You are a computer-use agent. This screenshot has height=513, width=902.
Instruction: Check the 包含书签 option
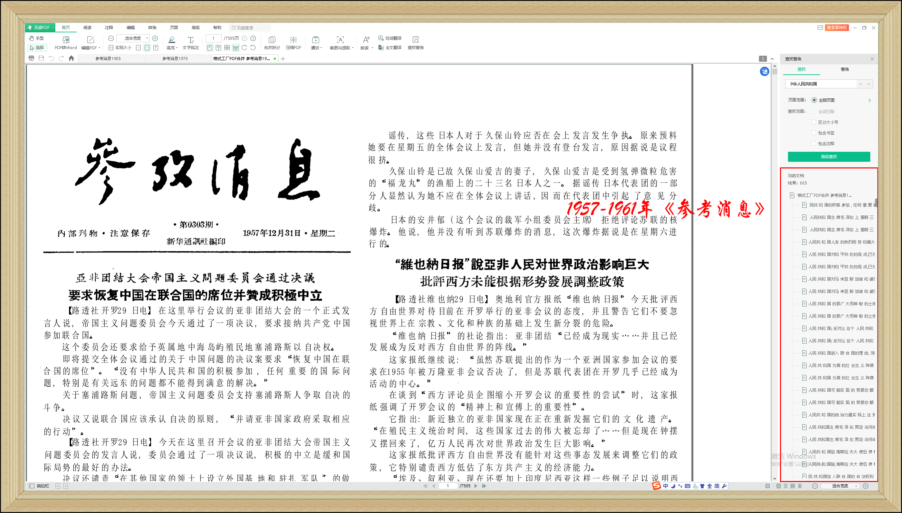click(x=814, y=133)
